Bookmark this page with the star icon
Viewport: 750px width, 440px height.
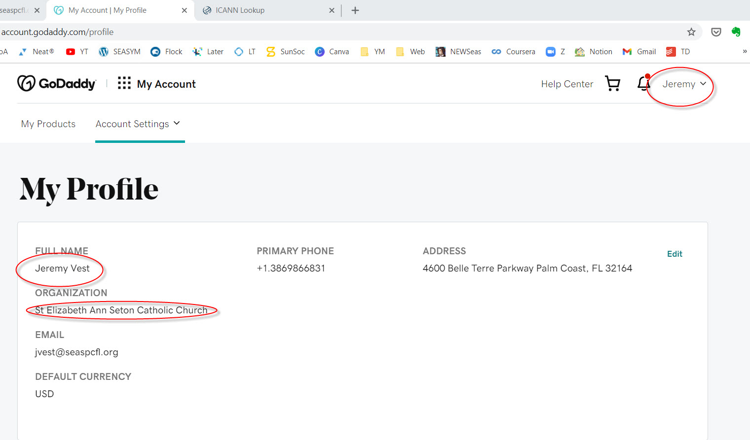(691, 32)
